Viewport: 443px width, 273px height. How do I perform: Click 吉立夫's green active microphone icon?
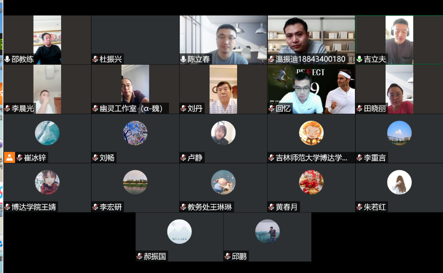(x=359, y=59)
